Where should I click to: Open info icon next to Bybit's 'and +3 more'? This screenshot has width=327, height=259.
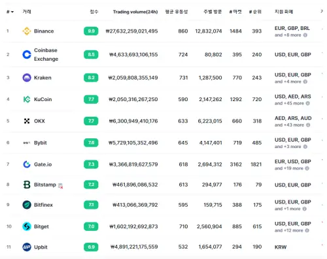[x=305, y=147]
